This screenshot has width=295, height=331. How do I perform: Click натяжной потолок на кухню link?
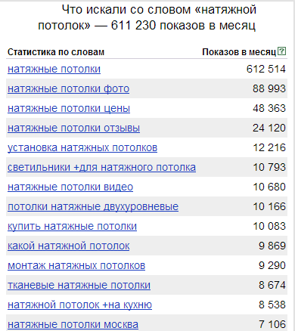79,305
